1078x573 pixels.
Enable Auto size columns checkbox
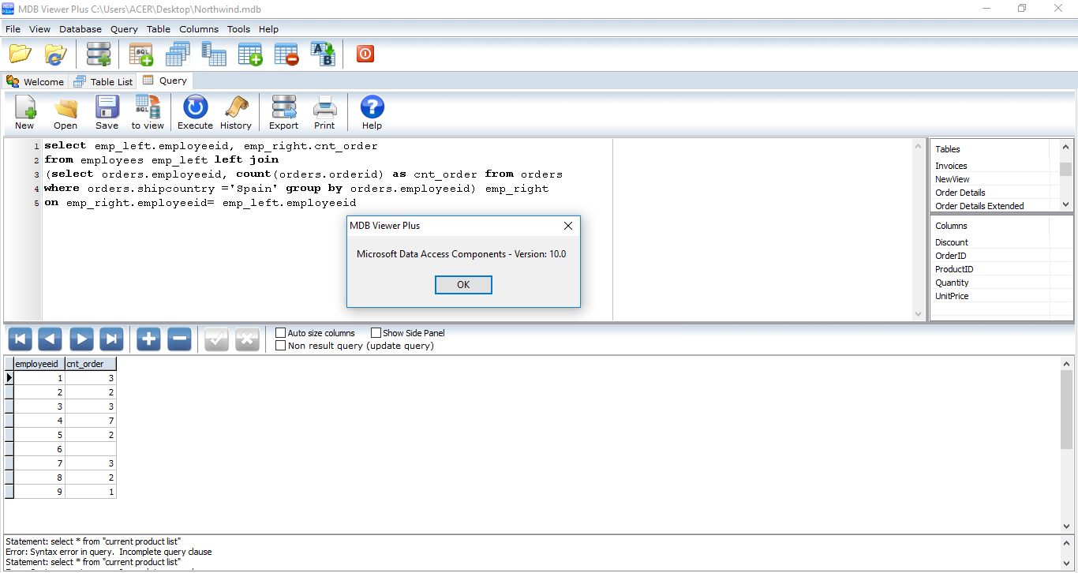[x=281, y=333]
